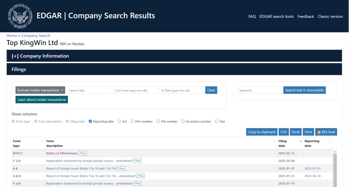
Task: Enable the Act column checkbox
Action: click(x=119, y=121)
